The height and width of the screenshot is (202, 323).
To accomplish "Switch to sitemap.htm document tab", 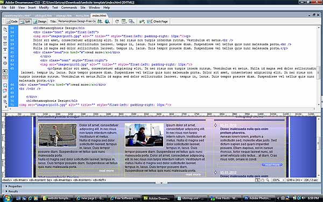I will pos(64,16).
